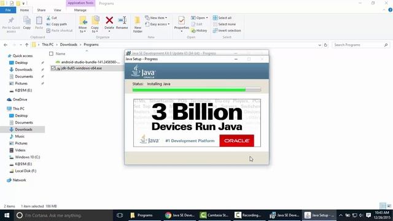Minimize the Java Setup Progress window
393x221 pixels.
pyautogui.click(x=236, y=59)
